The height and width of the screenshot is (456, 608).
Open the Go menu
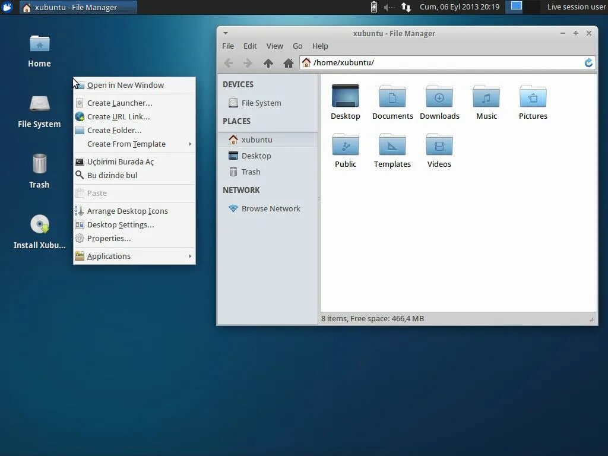point(297,46)
